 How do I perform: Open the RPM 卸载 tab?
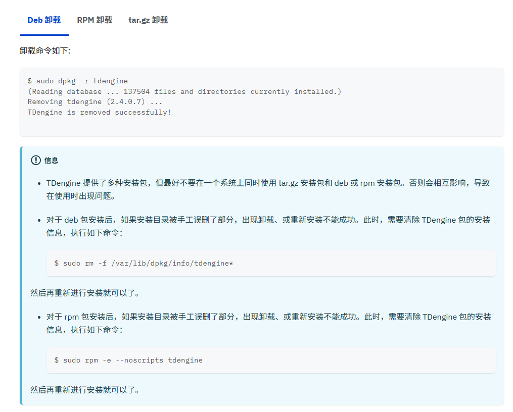(x=95, y=20)
